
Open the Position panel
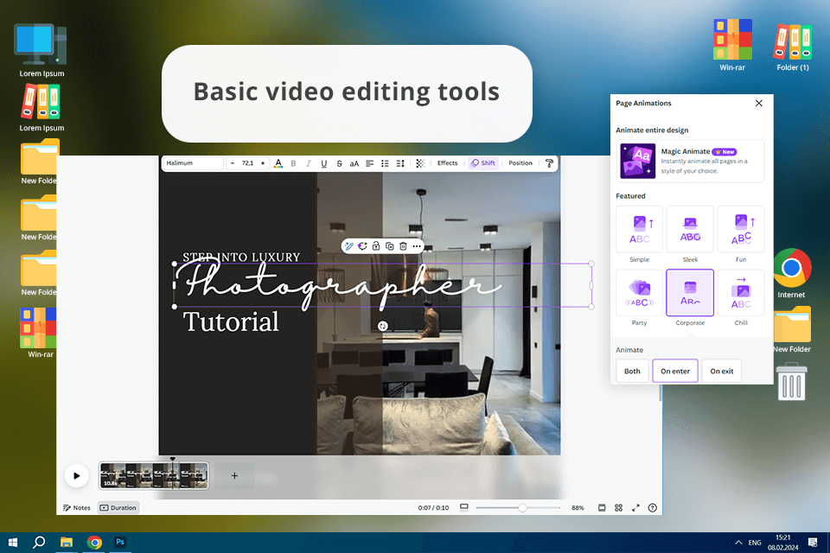(520, 163)
